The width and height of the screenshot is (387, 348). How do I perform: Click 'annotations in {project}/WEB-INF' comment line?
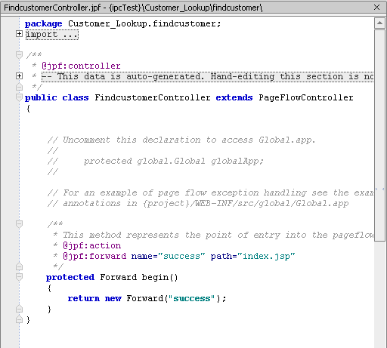coord(198,203)
